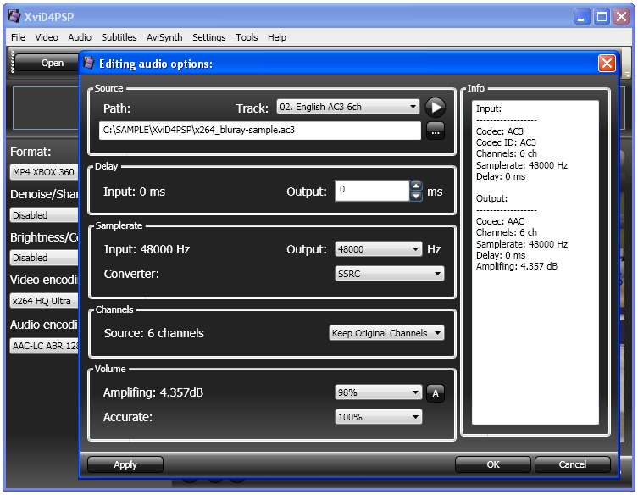The image size is (638, 495).
Task: Decrease output delay with down arrow
Action: coord(416,196)
